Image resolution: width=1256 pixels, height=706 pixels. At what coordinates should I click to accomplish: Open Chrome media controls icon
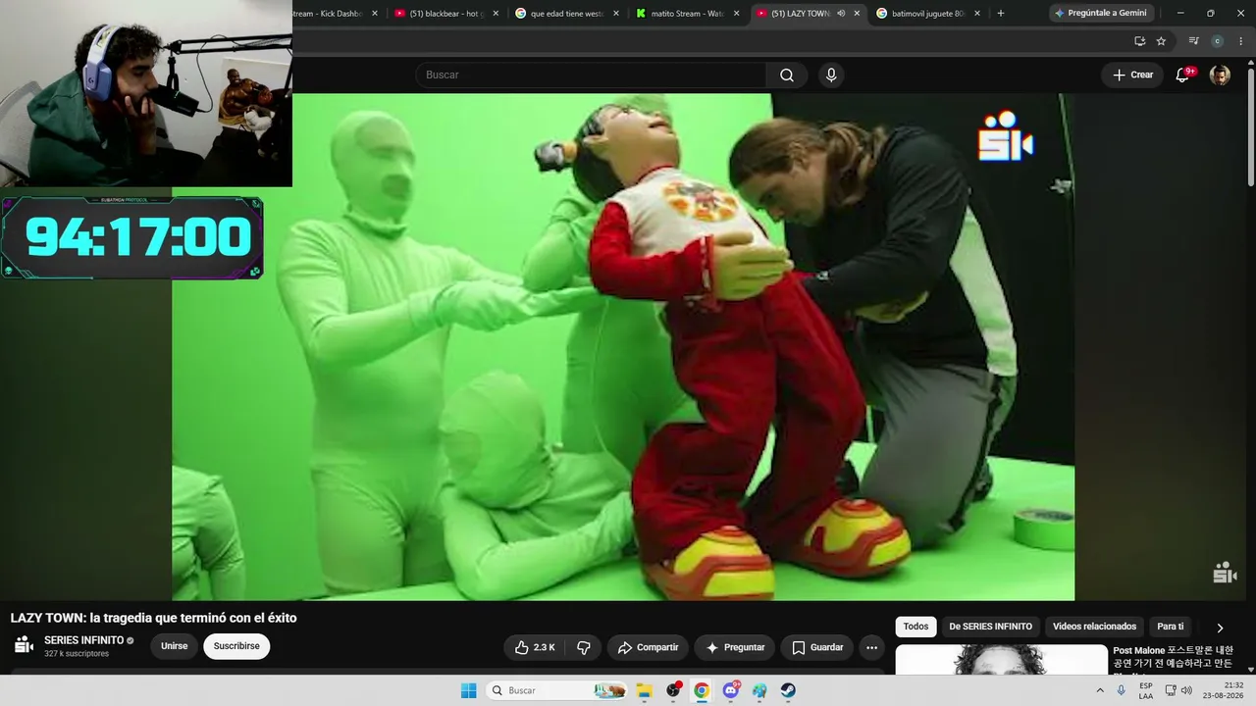point(1193,41)
